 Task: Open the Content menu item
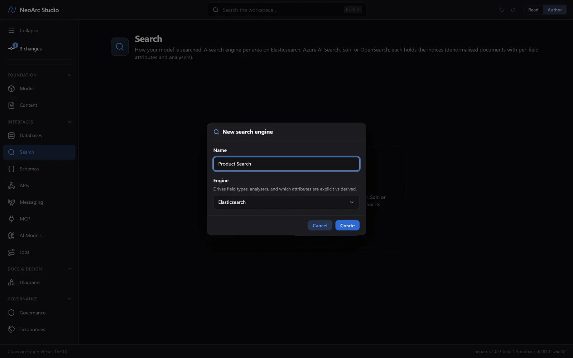39,105
